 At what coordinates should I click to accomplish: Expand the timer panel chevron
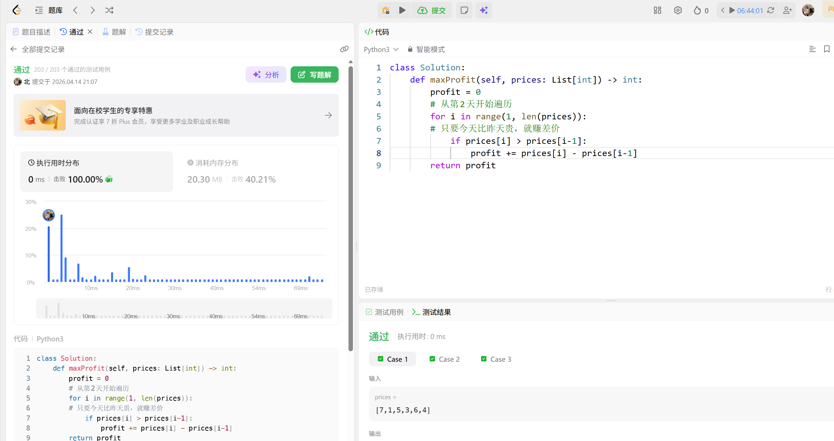723,10
